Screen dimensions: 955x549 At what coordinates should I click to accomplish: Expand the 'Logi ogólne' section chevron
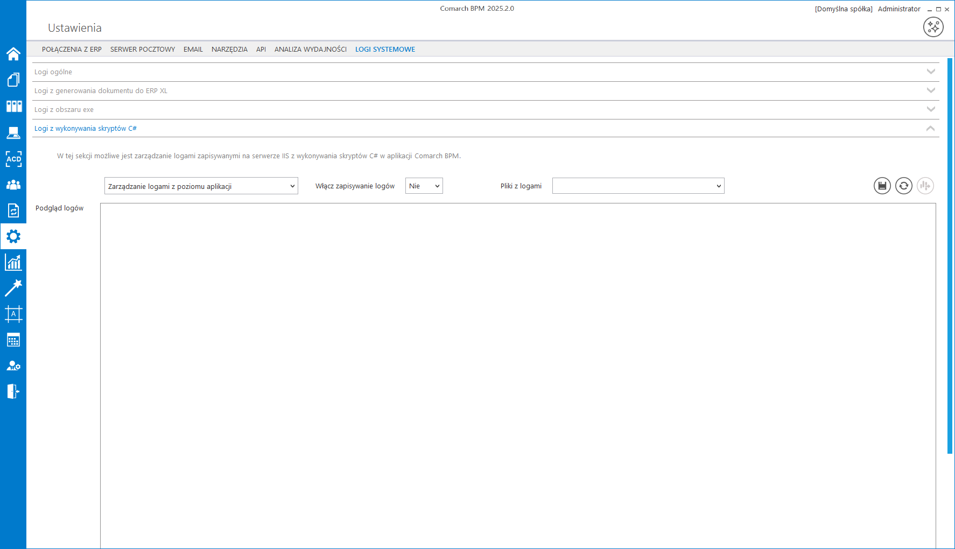click(x=931, y=72)
